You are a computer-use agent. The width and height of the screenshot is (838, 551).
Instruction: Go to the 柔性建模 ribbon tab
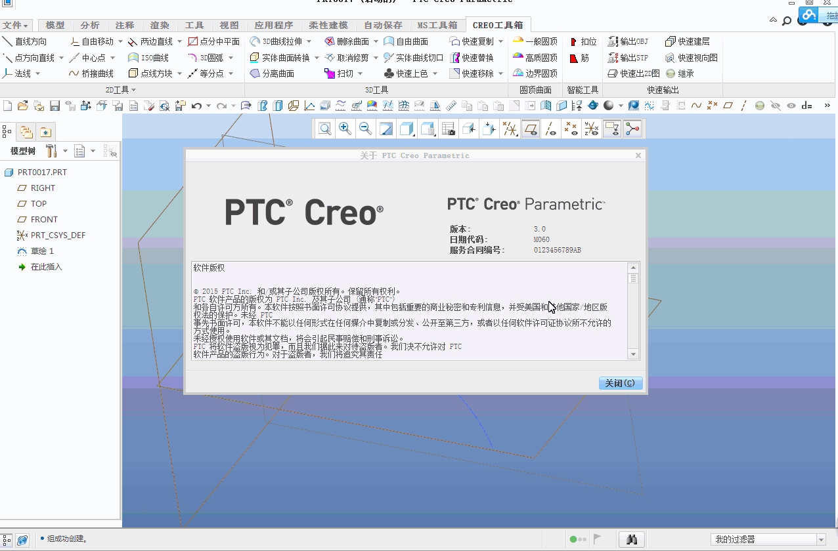click(x=328, y=26)
